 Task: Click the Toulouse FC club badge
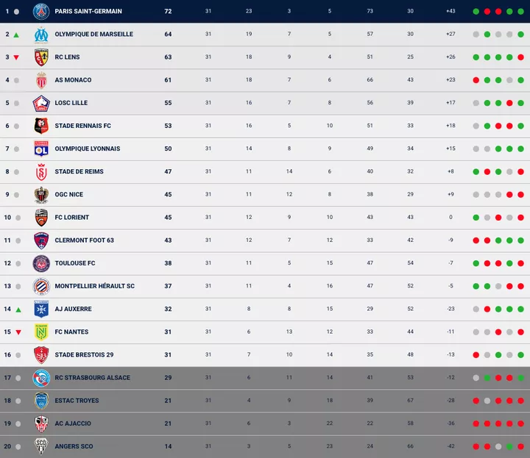click(x=41, y=263)
